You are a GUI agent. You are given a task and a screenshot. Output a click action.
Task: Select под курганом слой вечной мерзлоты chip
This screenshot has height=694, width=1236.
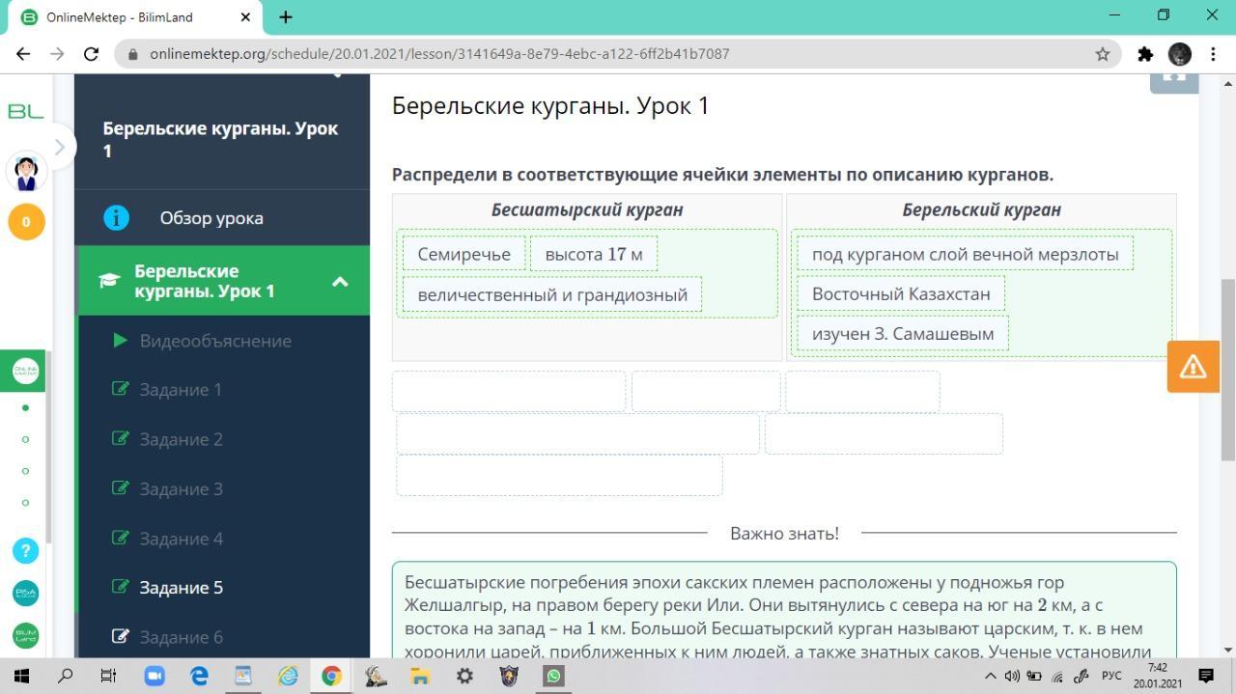[x=965, y=254]
